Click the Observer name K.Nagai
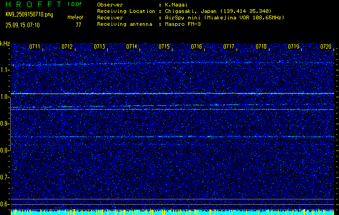 point(176,5)
